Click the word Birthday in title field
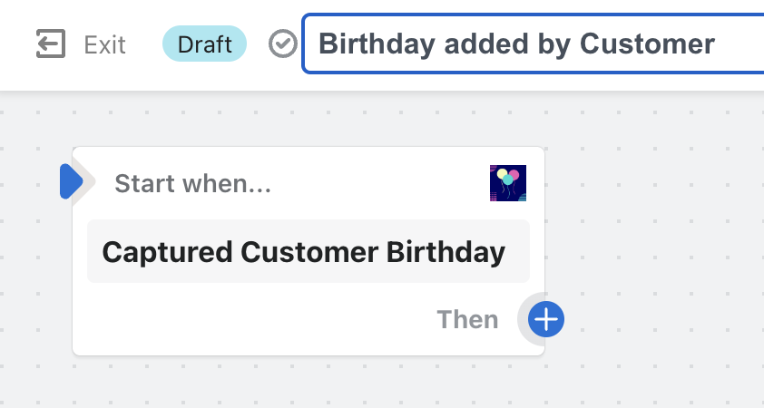Image resolution: width=764 pixels, height=408 pixels. click(x=377, y=45)
